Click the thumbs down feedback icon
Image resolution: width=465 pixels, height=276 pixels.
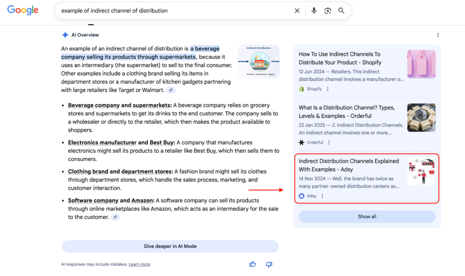click(269, 264)
